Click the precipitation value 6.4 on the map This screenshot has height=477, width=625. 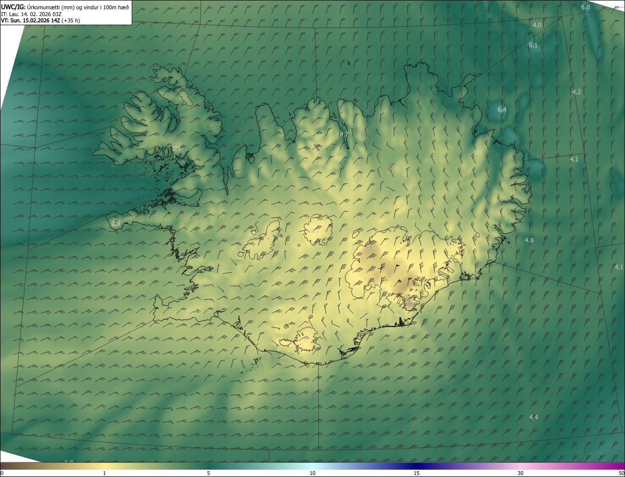(502, 110)
